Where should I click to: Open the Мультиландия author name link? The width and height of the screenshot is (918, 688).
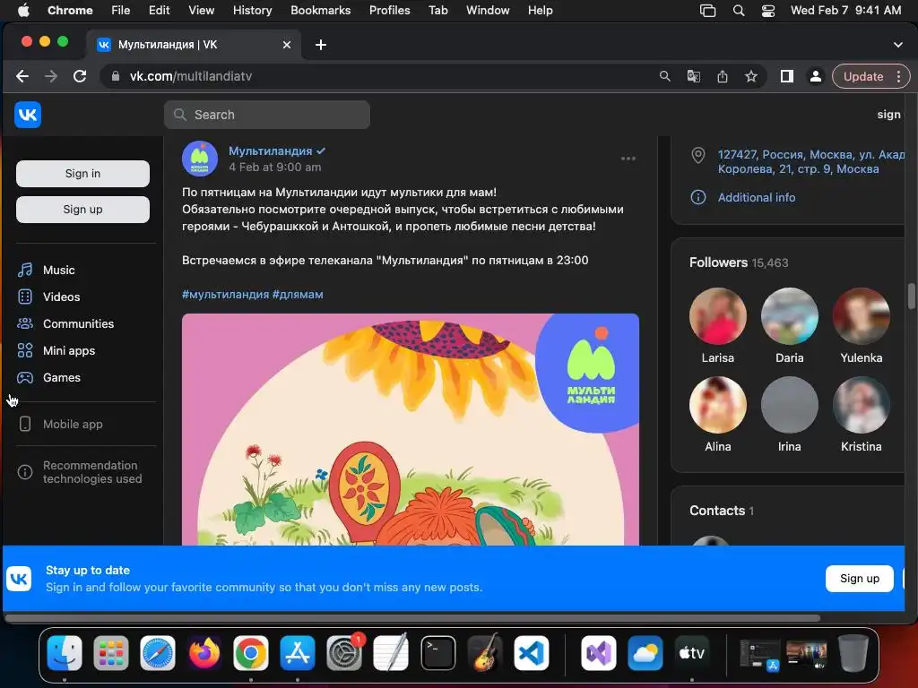(271, 150)
